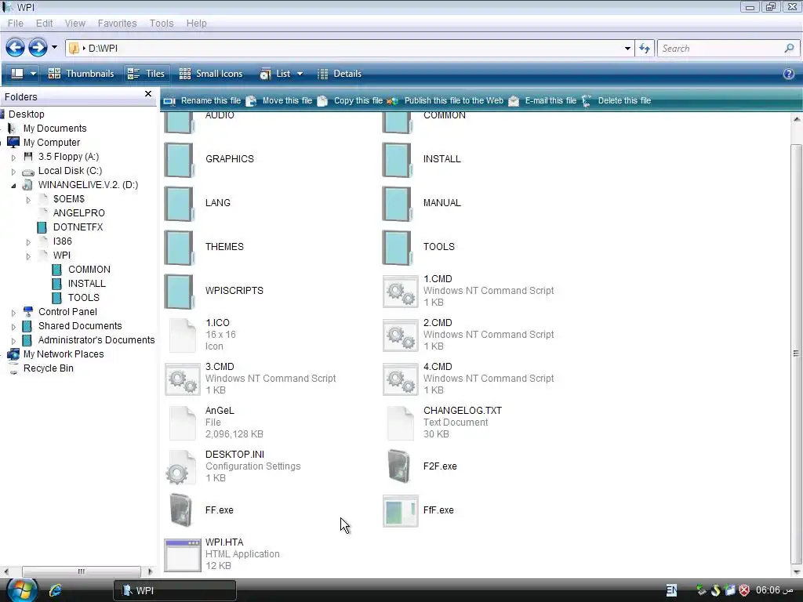Expand the Shared Documents node
The width and height of the screenshot is (803, 602).
coord(14,327)
